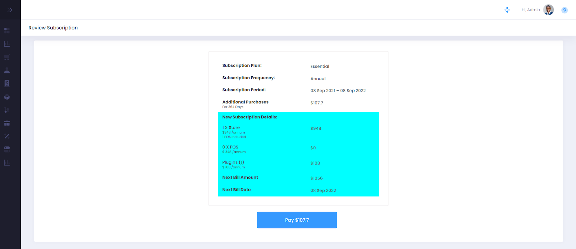Click the '08 Sep 2022' next bill date value

click(x=323, y=190)
